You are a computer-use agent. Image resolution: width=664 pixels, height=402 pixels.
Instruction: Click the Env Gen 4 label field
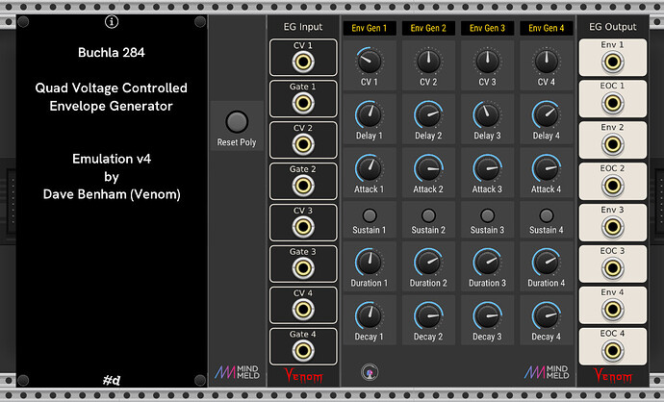[x=547, y=28]
